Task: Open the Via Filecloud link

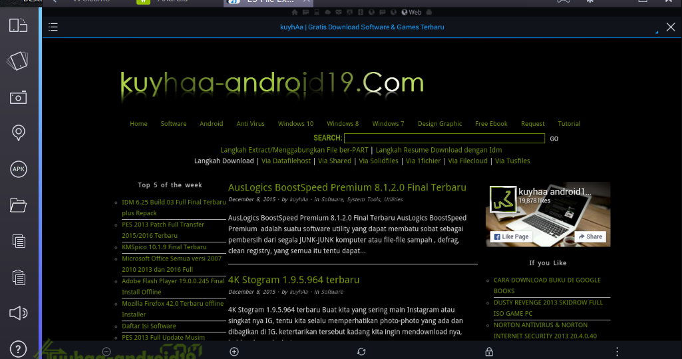Action: coord(468,161)
